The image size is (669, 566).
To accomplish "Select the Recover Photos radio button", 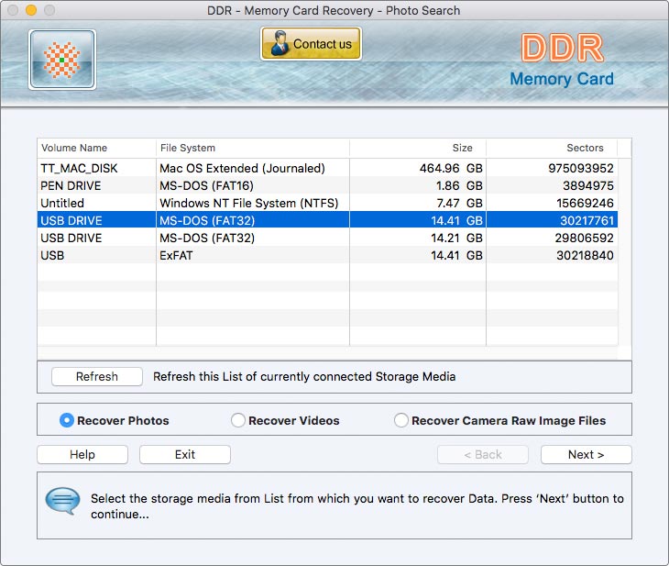I will coord(67,420).
